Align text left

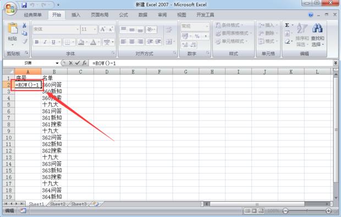(124, 41)
